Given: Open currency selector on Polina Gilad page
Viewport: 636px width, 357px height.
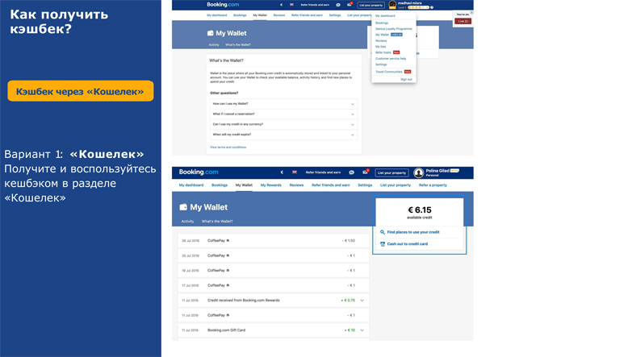Looking at the screenshot, I should click(282, 172).
